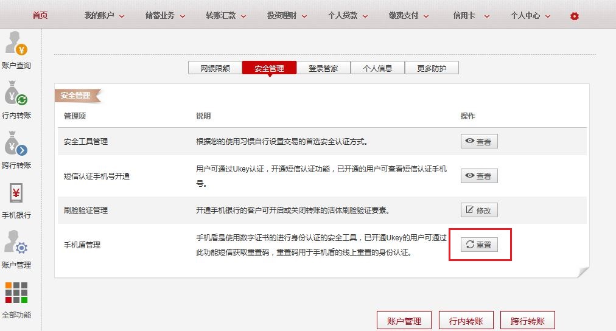Click the 管理项 column header
The image size is (616, 331).
click(x=75, y=116)
